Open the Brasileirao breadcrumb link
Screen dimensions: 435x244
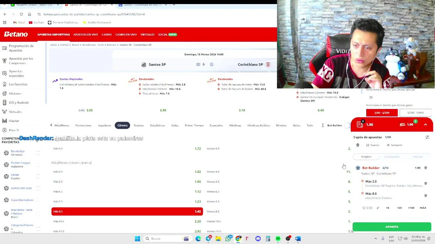(99, 45)
